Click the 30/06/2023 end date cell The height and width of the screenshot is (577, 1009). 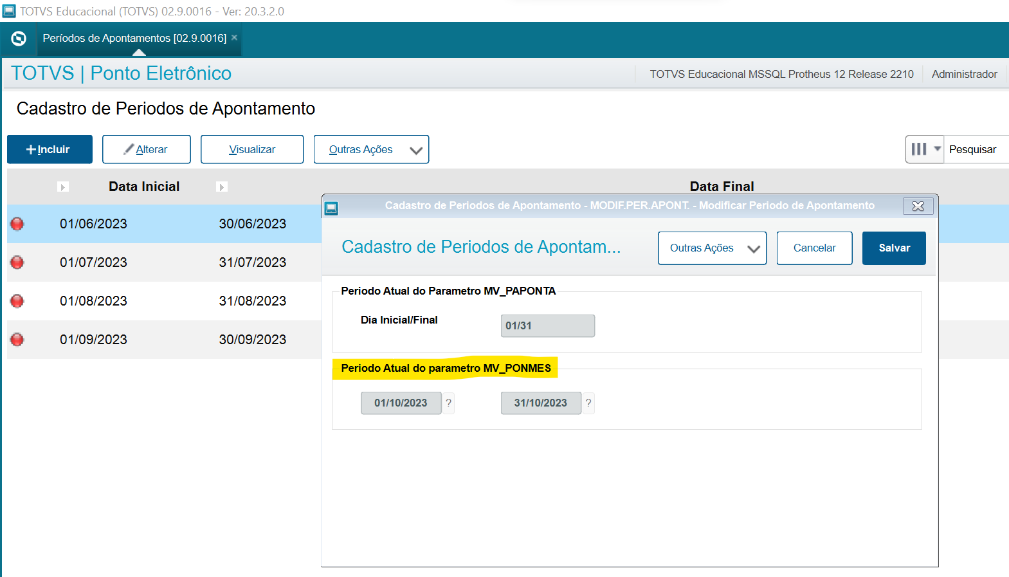253,224
